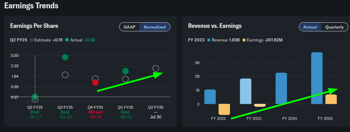Image resolution: width=350 pixels, height=132 pixels.
Task: Click the +$0.52 surprise value
Action: pos(125,117)
